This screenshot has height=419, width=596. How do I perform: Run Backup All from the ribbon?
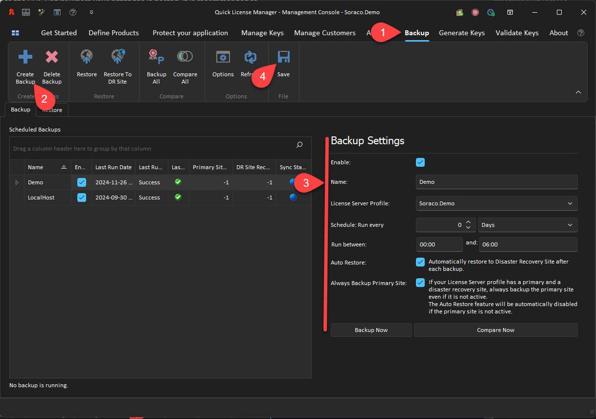(x=156, y=58)
